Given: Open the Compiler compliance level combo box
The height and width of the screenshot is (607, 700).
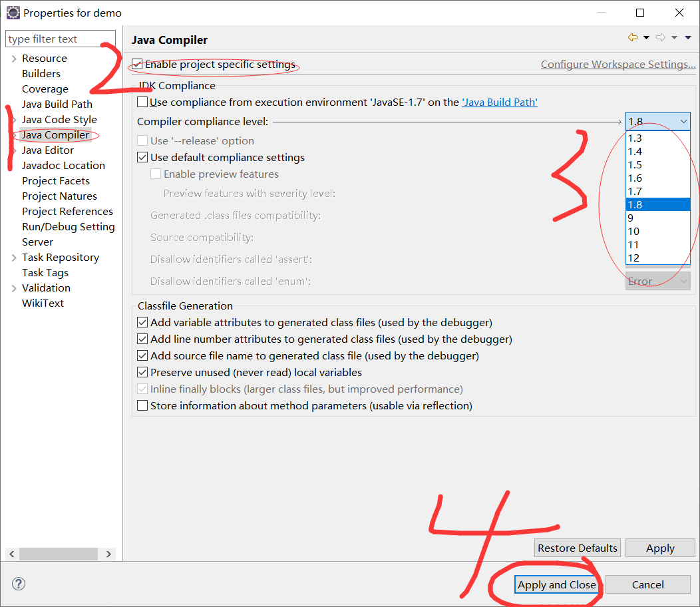Looking at the screenshot, I should [657, 121].
